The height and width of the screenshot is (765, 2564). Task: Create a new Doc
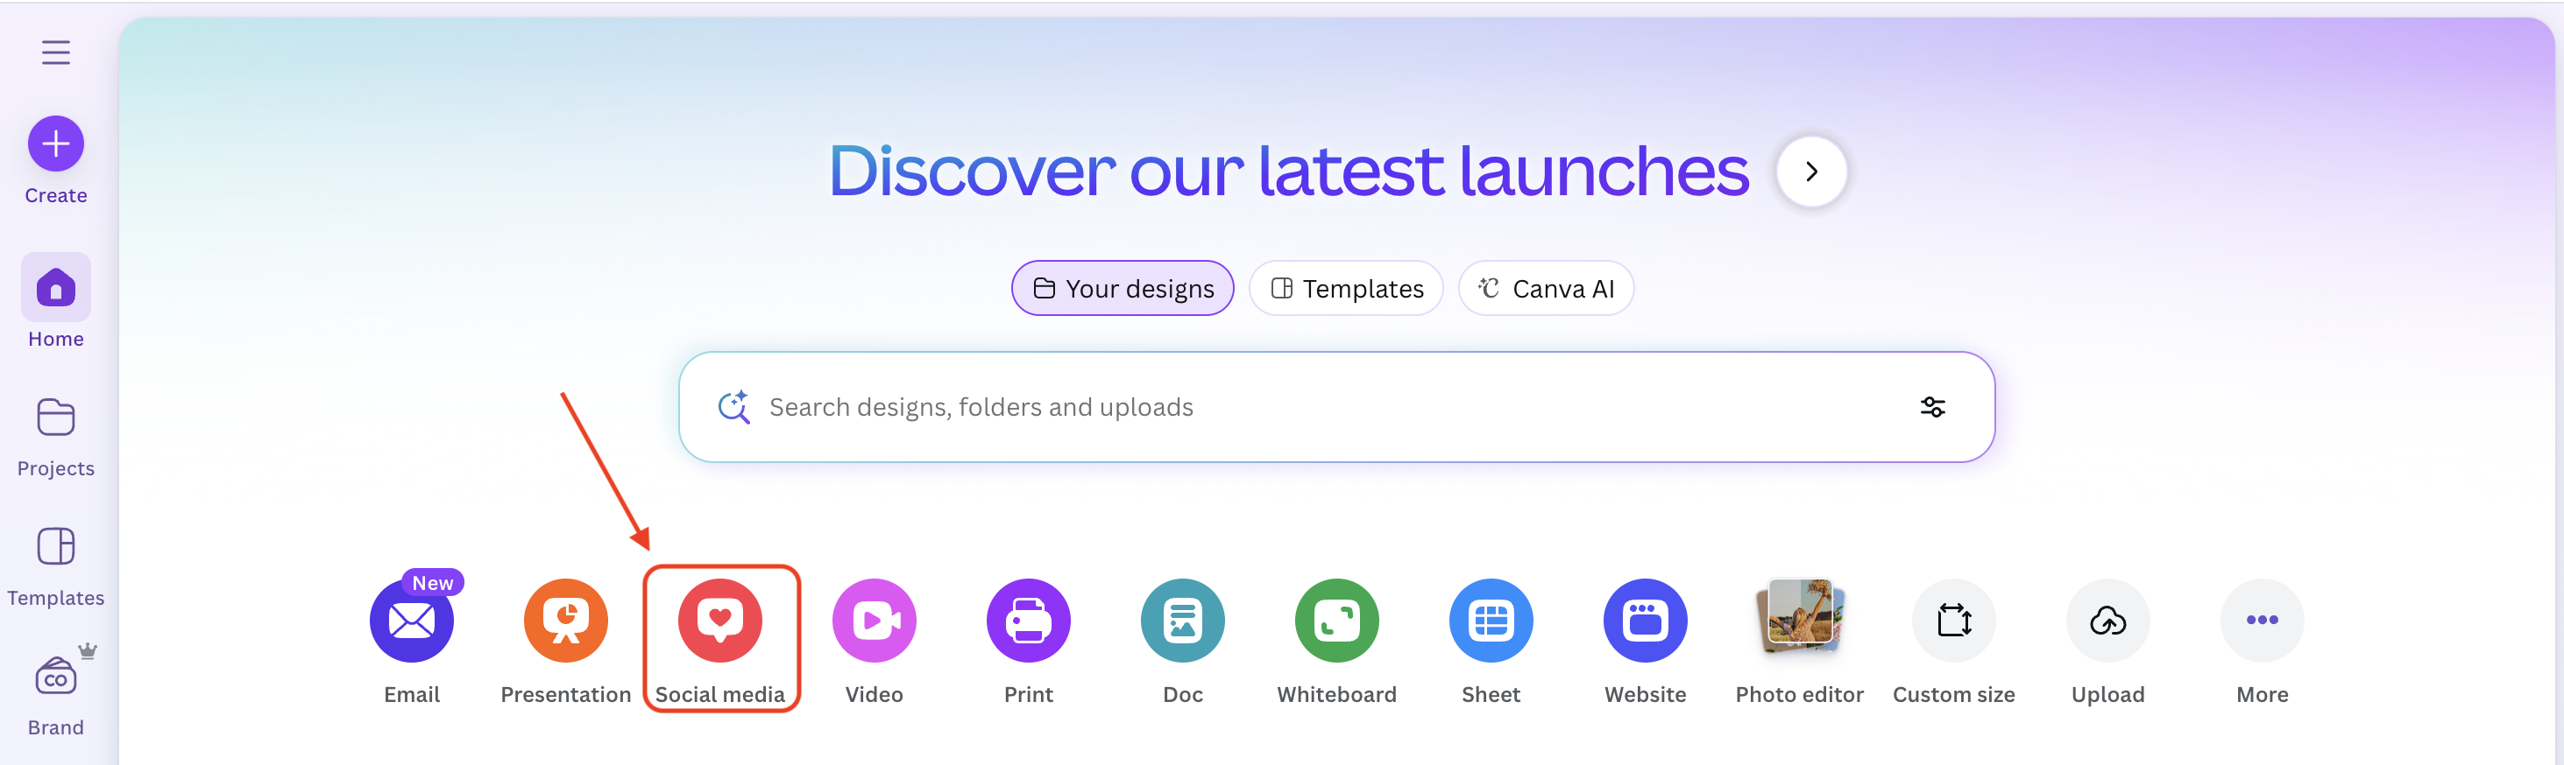[x=1182, y=621]
